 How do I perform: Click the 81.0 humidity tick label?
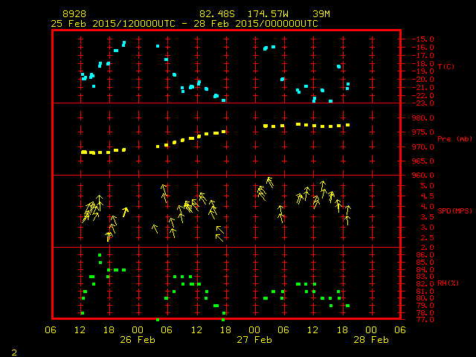[x=425, y=291]
